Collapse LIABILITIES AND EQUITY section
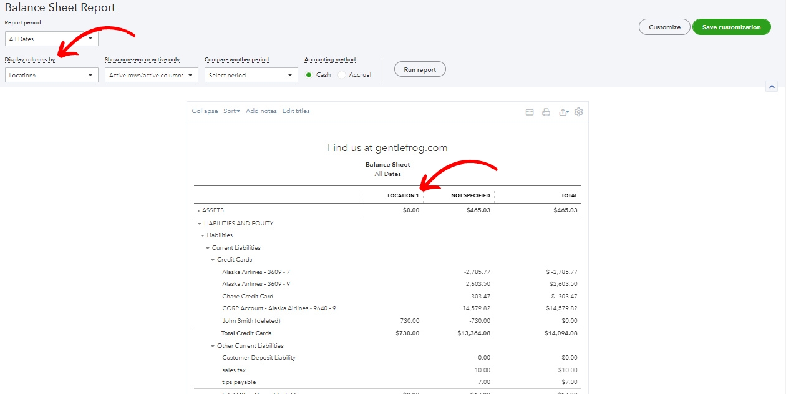Screen dimensions: 786x394 (200, 224)
